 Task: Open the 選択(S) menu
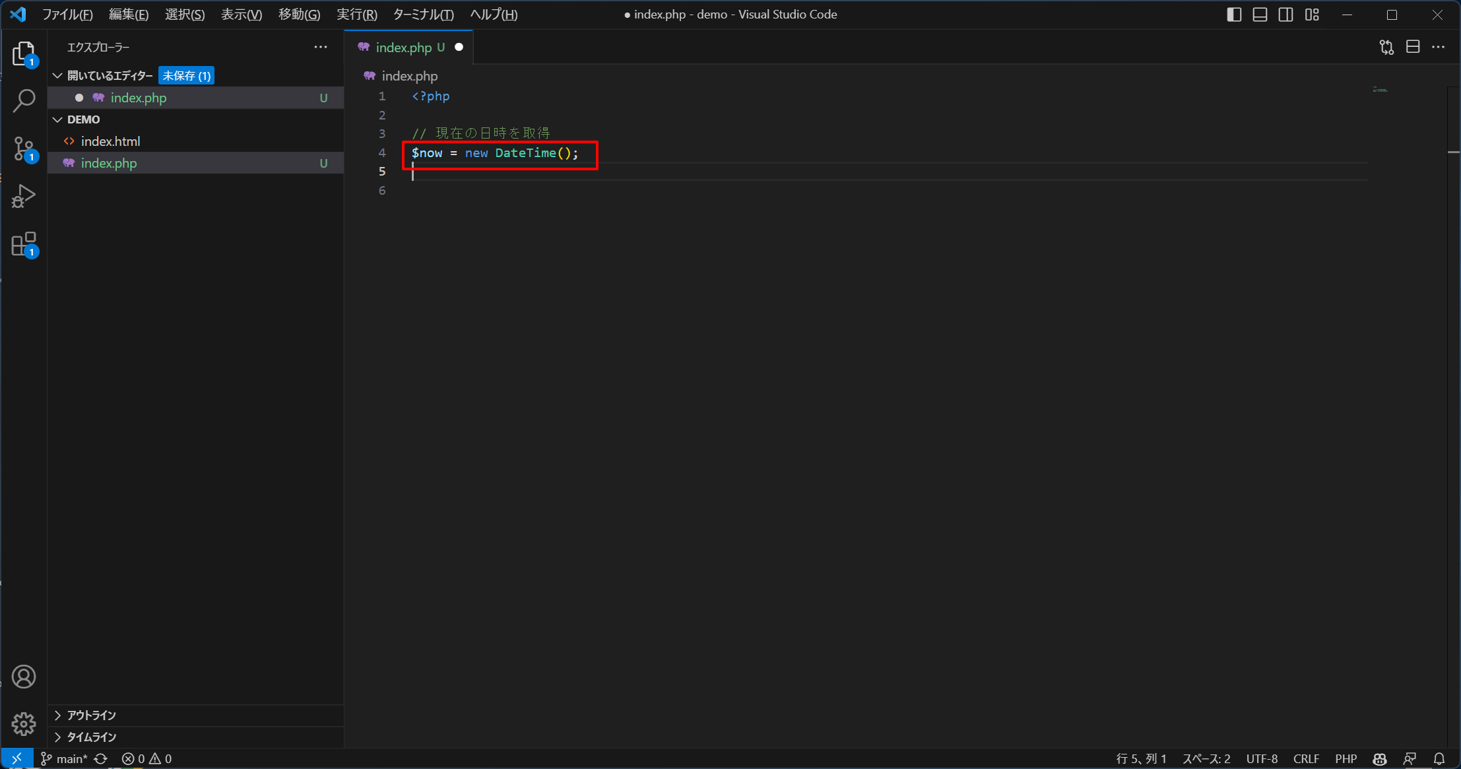point(185,15)
